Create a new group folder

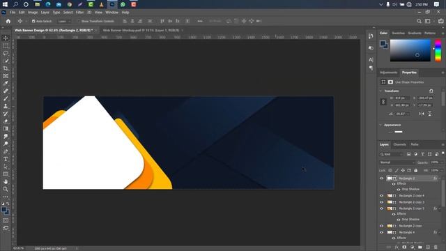(420, 248)
